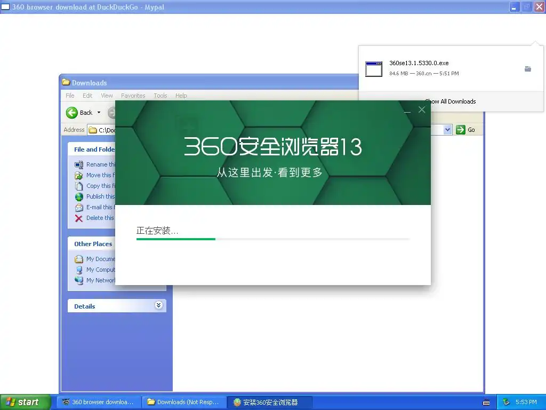Close the 360 installer dialog

tap(422, 110)
